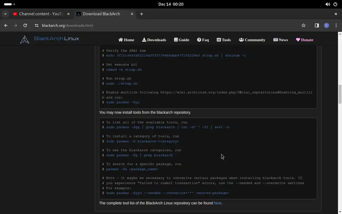342x214 pixels.
Task: Click scrollbar down arrow at bottom
Action: (x=340, y=212)
